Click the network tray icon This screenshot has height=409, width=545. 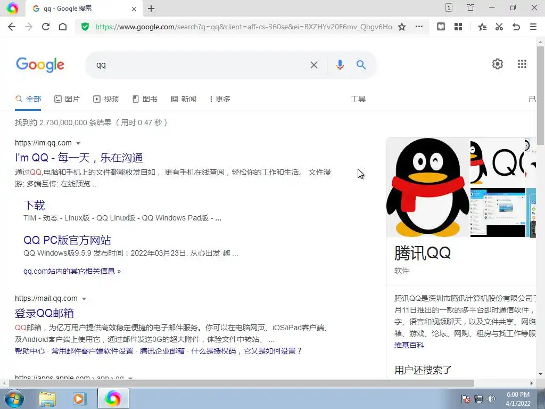[x=478, y=399]
